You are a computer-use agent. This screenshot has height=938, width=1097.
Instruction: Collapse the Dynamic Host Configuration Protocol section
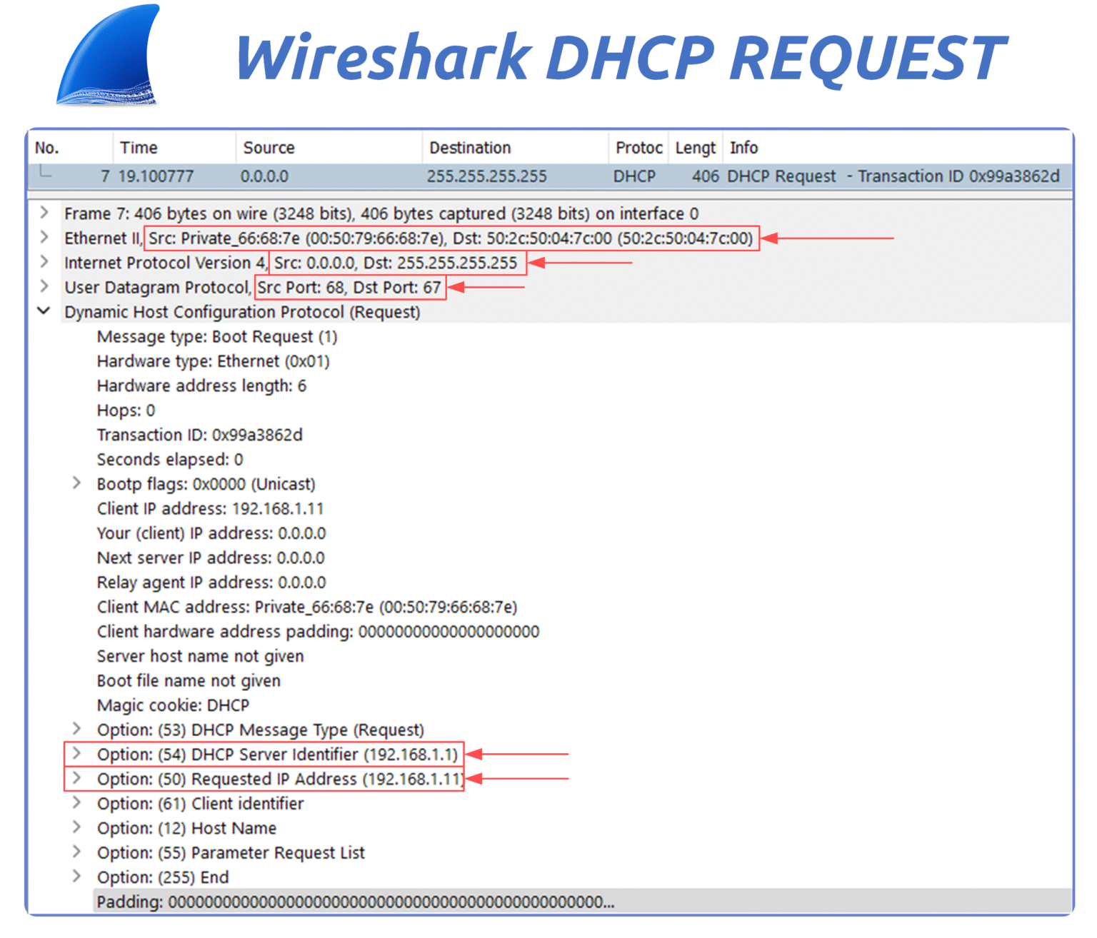(44, 311)
